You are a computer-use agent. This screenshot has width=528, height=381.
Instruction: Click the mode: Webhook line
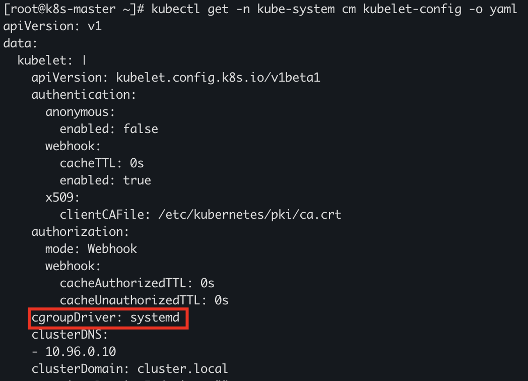coord(91,248)
